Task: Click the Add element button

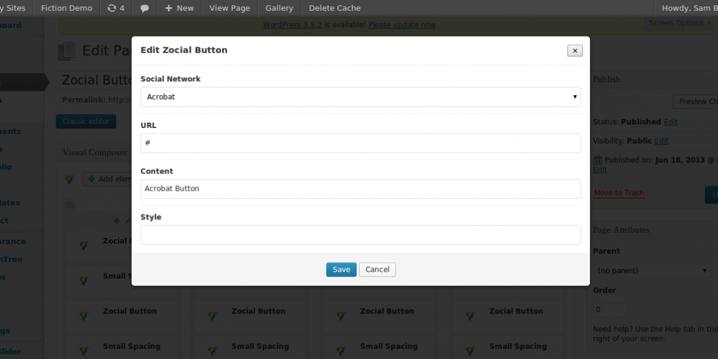Action: tap(108, 179)
